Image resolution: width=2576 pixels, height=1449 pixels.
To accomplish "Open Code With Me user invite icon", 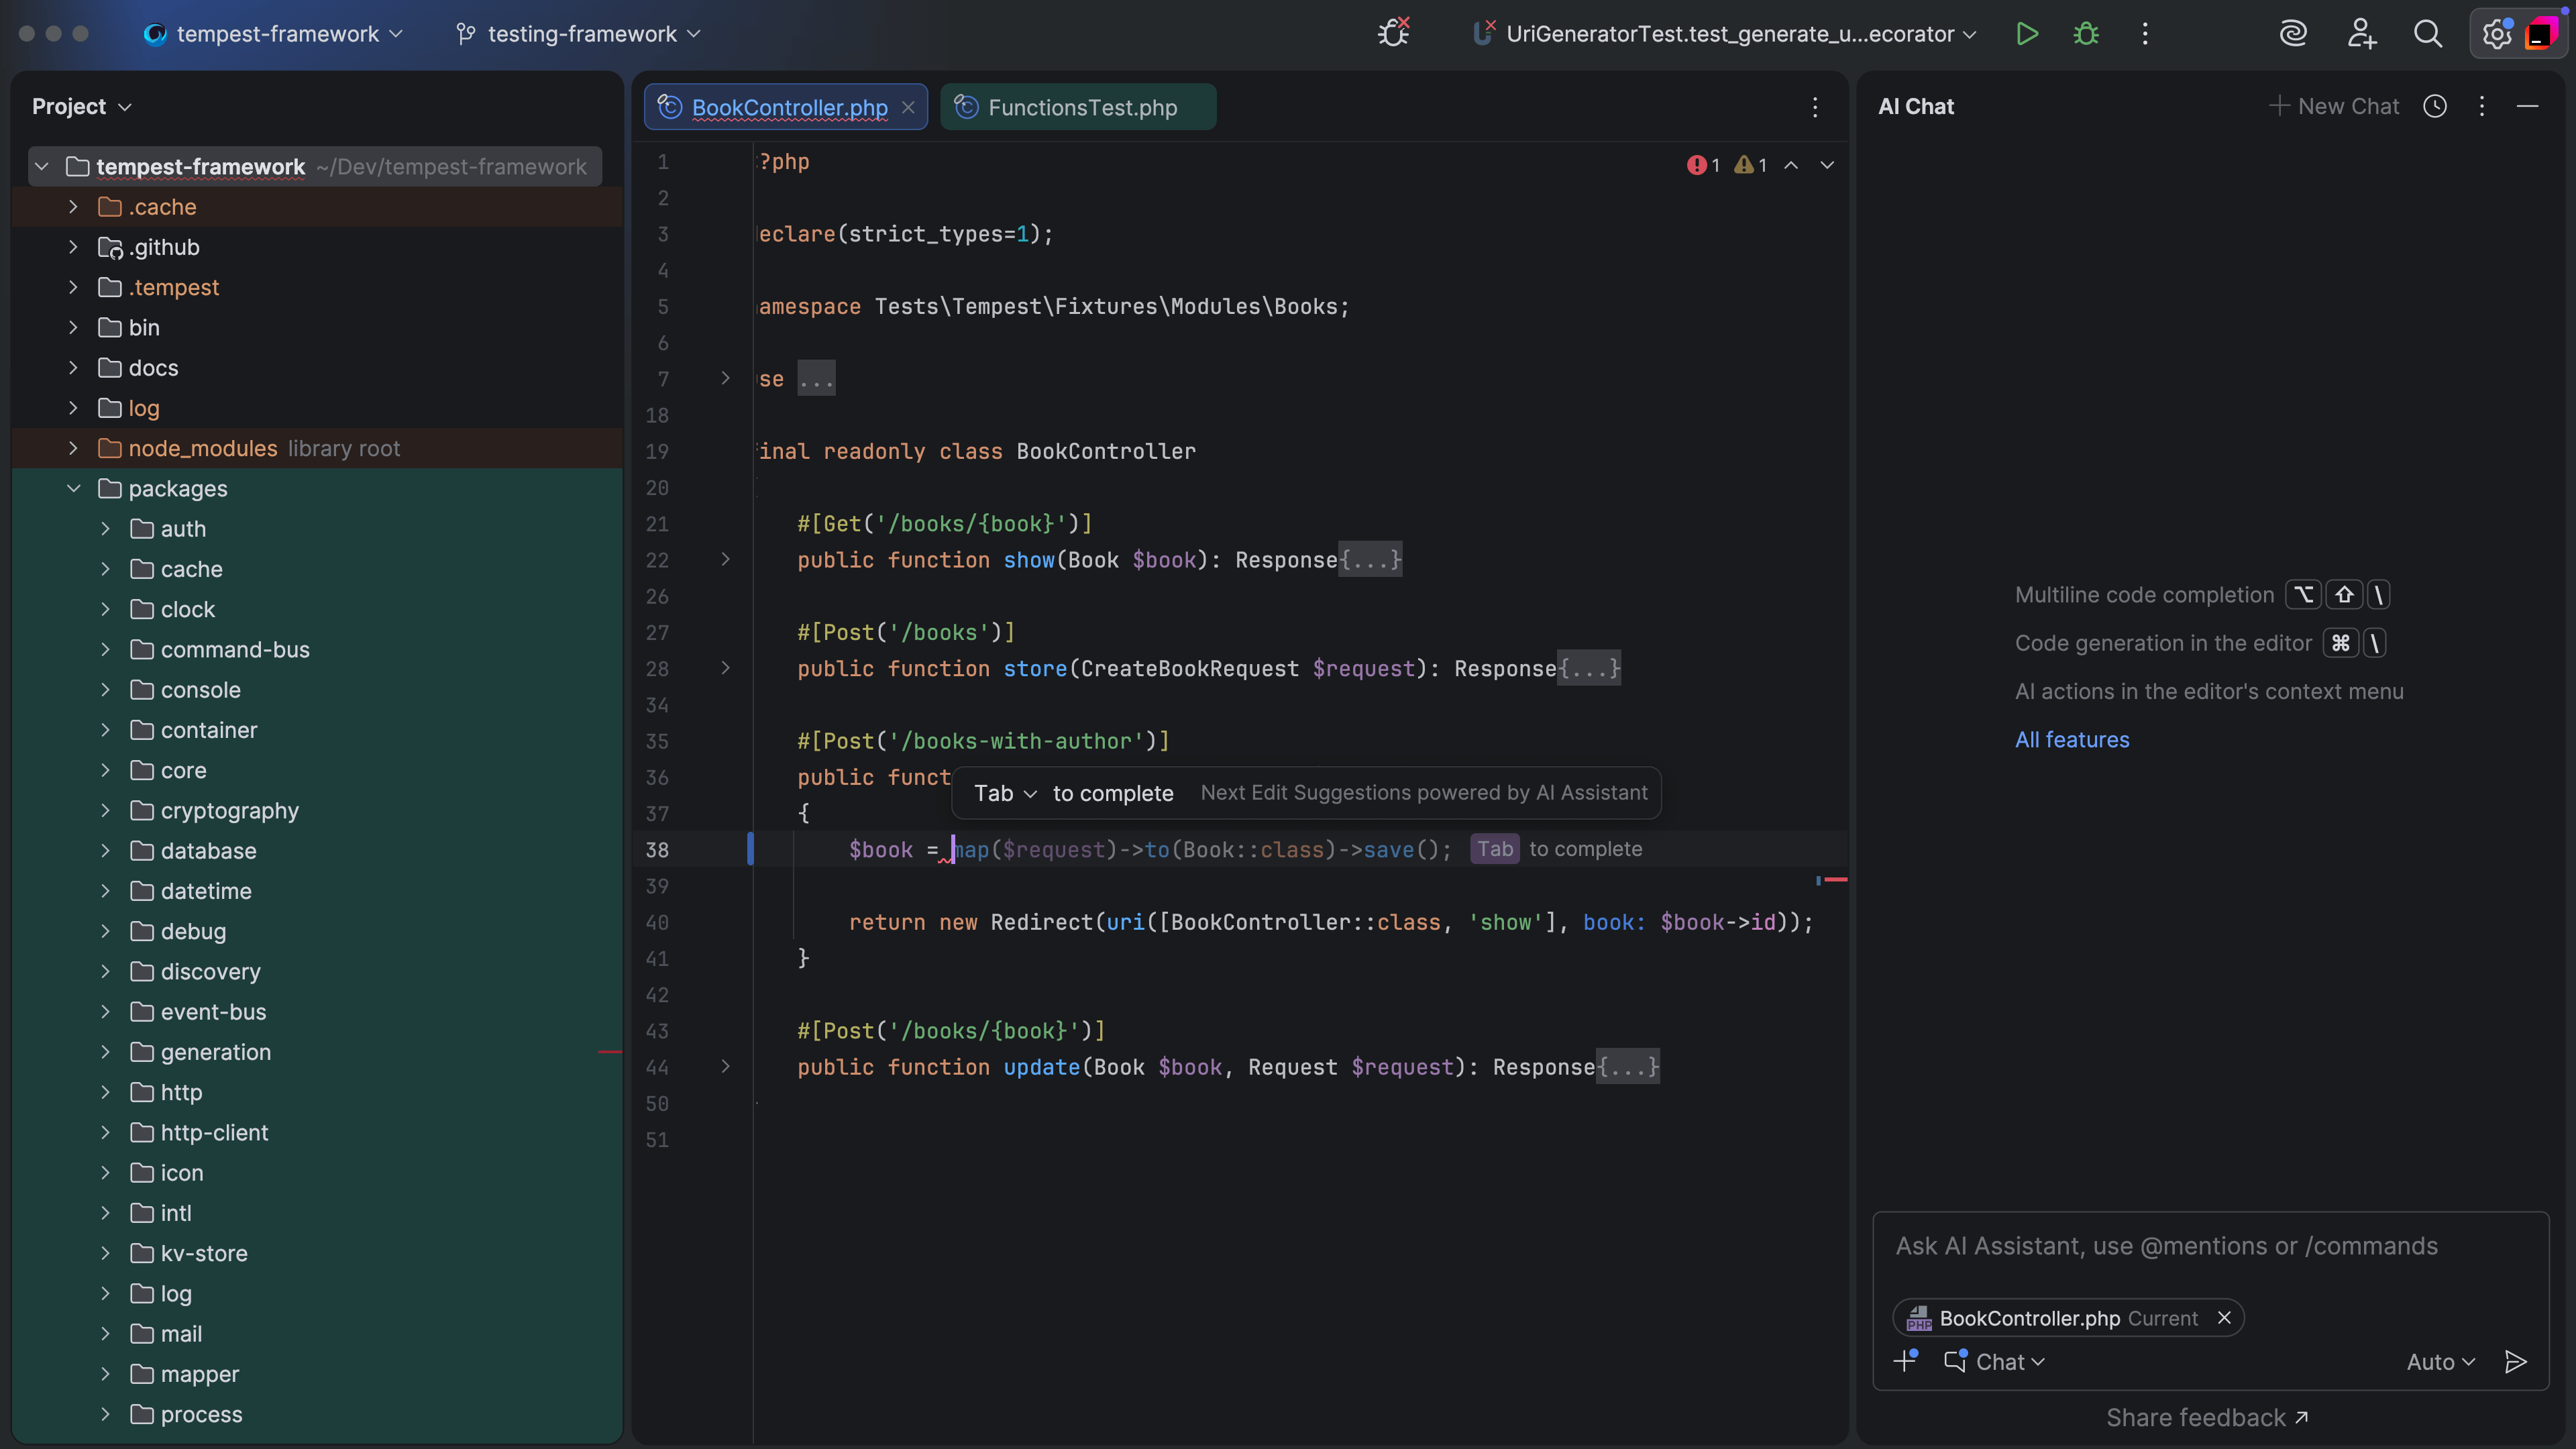I will tap(2361, 33).
